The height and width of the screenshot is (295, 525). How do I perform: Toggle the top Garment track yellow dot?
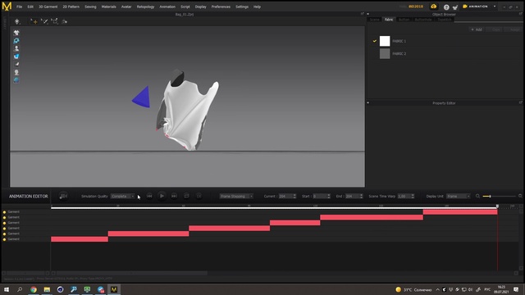(4, 212)
